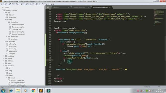The width and height of the screenshot is (166, 93).
Task: Open User.php file
Action: [x=12, y=54]
